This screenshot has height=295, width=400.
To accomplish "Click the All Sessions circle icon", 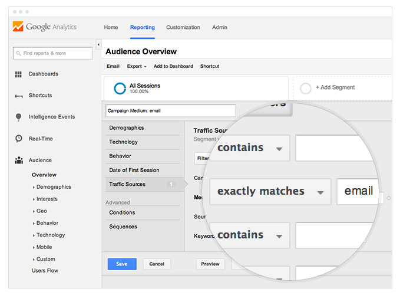I will [120, 88].
